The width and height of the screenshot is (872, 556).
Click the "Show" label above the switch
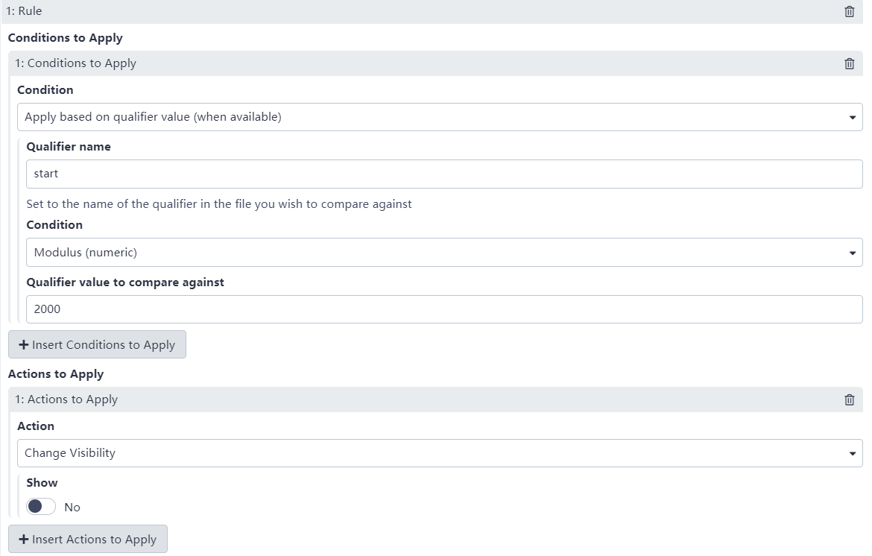tap(42, 483)
